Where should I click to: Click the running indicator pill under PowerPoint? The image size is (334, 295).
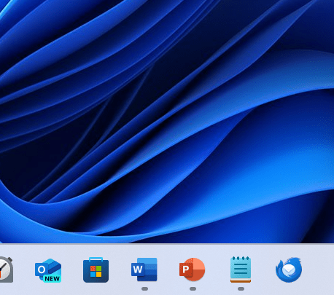click(193, 288)
